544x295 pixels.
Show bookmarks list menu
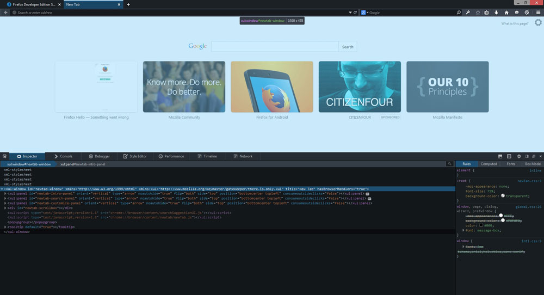tap(486, 13)
